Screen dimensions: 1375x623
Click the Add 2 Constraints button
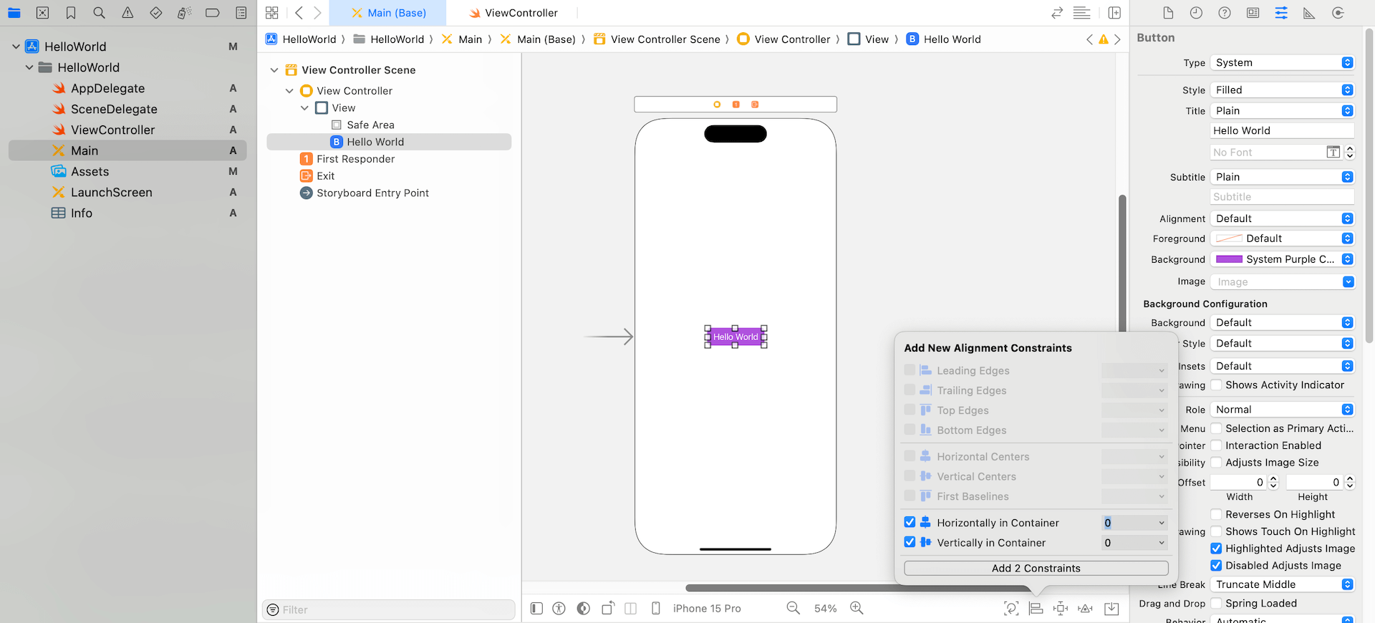(x=1036, y=568)
